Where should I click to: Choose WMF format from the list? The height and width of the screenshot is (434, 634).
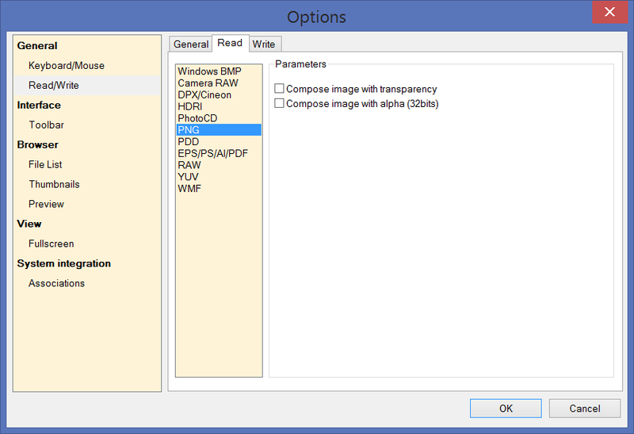189,189
